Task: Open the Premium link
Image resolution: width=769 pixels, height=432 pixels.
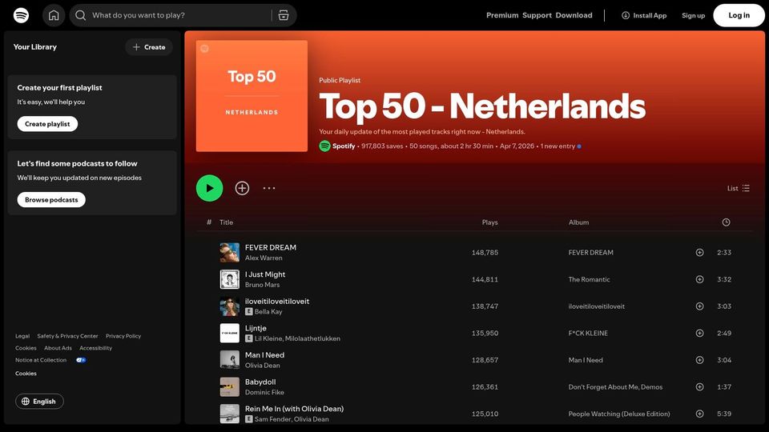Action: tap(502, 15)
